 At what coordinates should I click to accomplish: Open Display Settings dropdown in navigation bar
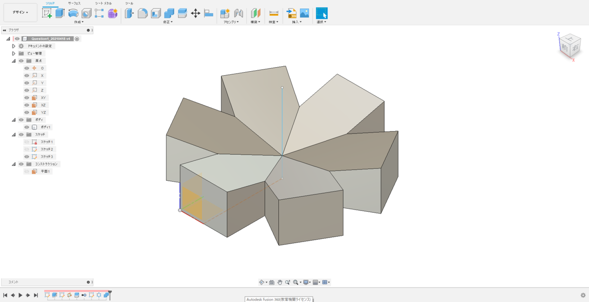coord(306,282)
